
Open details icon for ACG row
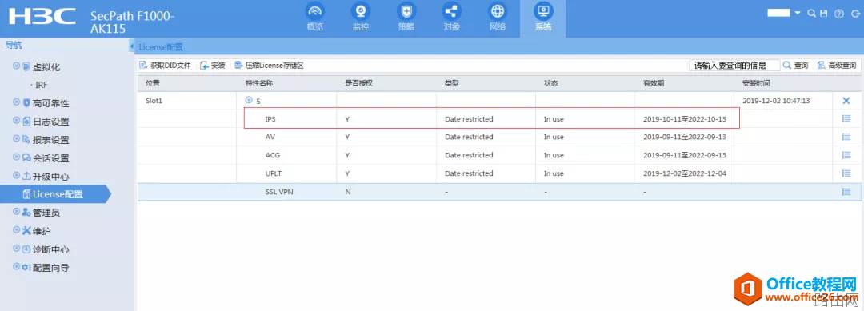coord(846,155)
